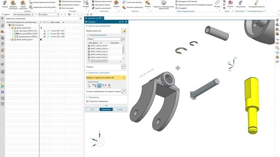The image size is (280, 157).
Task: Toggle checkbox for des03_caster3_fork
Action: (13, 28)
